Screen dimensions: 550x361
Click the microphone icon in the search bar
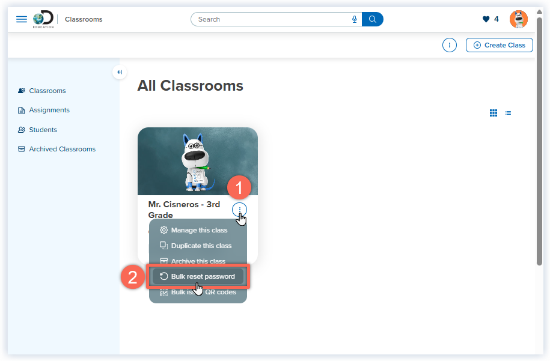click(354, 19)
